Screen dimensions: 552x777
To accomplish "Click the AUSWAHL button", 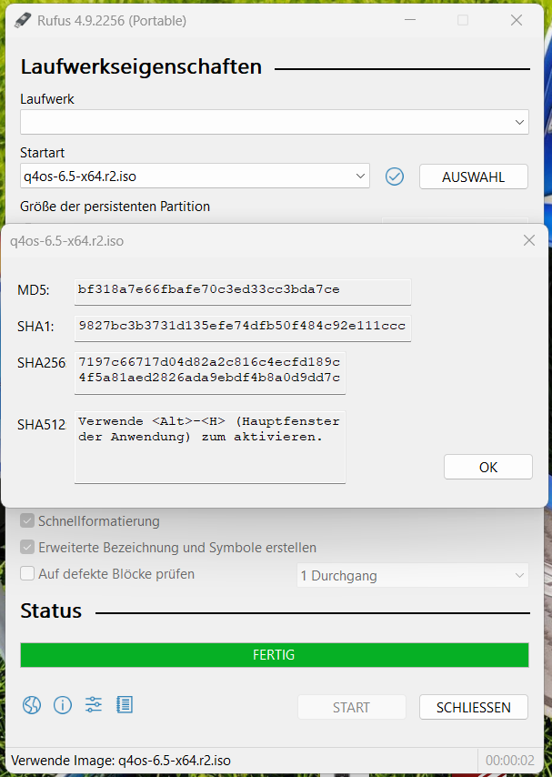I will tap(473, 177).
